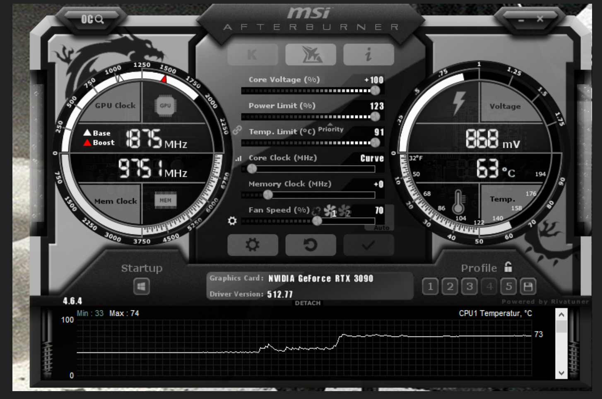Click the Memory Clock slider handle
Screen dimensions: 602x399
268,195
